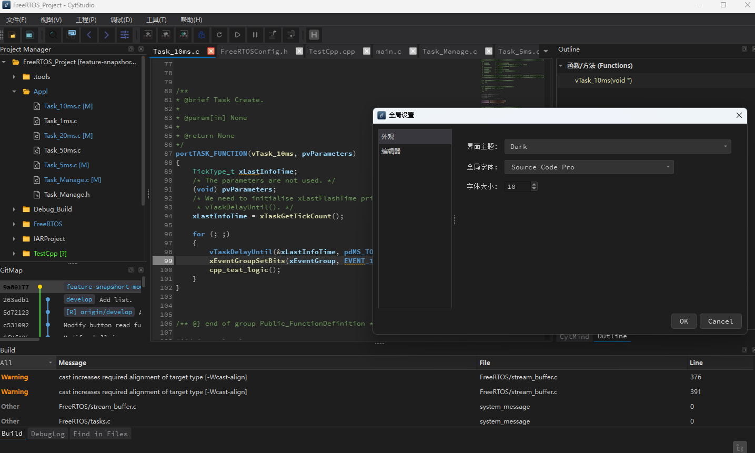Click the pause icon in toolbar
Viewport: 755px width, 453px height.
(x=255, y=35)
